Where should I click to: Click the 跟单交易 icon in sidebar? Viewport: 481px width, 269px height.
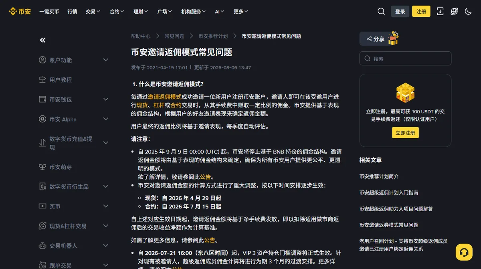[x=42, y=265]
